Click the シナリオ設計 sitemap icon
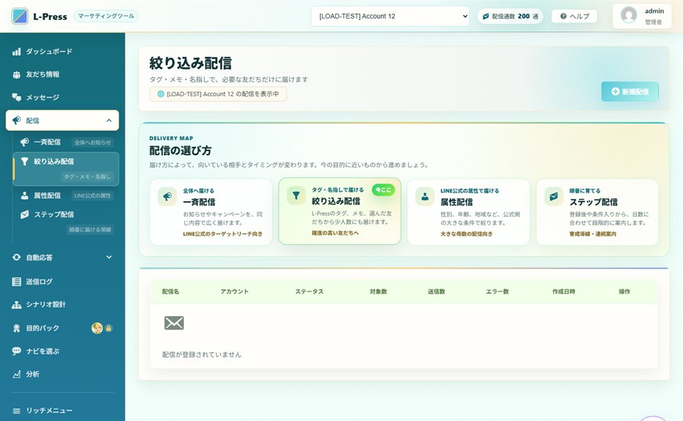 click(x=17, y=305)
